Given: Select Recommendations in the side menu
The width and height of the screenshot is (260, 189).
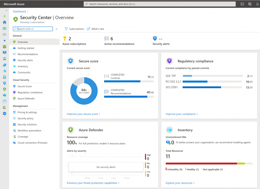Looking at the screenshot, I should click(x=28, y=54).
